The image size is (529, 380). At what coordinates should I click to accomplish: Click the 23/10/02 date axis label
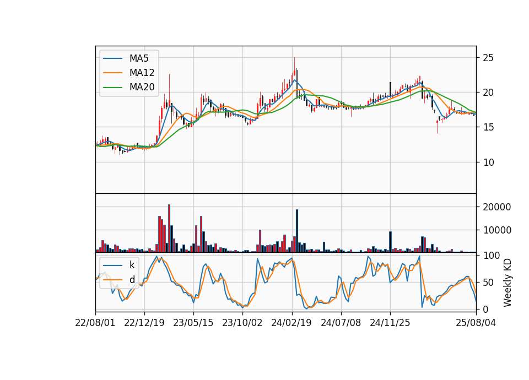click(x=242, y=323)
